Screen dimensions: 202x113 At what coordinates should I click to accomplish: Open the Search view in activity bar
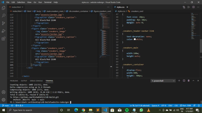click(4, 15)
